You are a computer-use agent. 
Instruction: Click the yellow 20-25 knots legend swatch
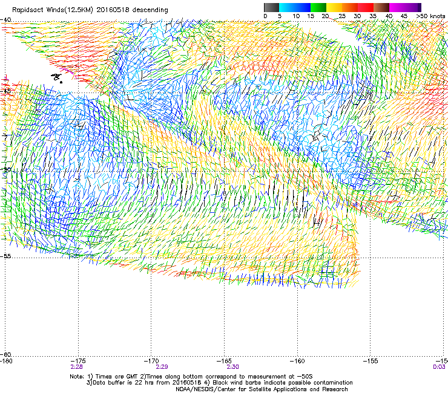[x=334, y=7]
